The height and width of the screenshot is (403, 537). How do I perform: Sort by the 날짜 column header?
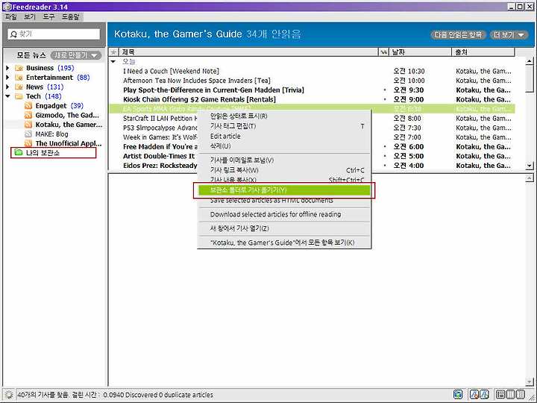(x=420, y=52)
